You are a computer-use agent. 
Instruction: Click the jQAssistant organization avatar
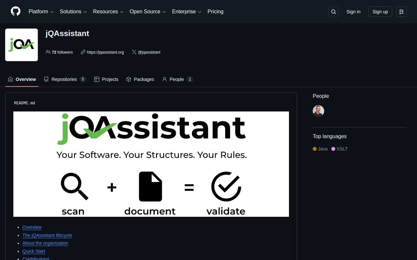click(x=21, y=45)
